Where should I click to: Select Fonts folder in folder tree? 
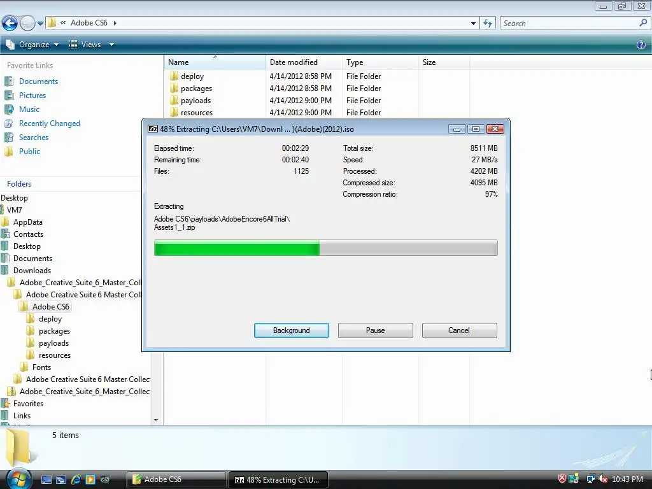41,367
